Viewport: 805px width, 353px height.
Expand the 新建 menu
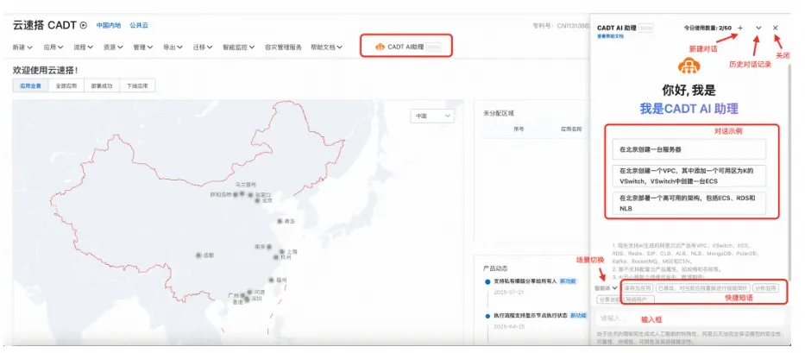tap(22, 47)
